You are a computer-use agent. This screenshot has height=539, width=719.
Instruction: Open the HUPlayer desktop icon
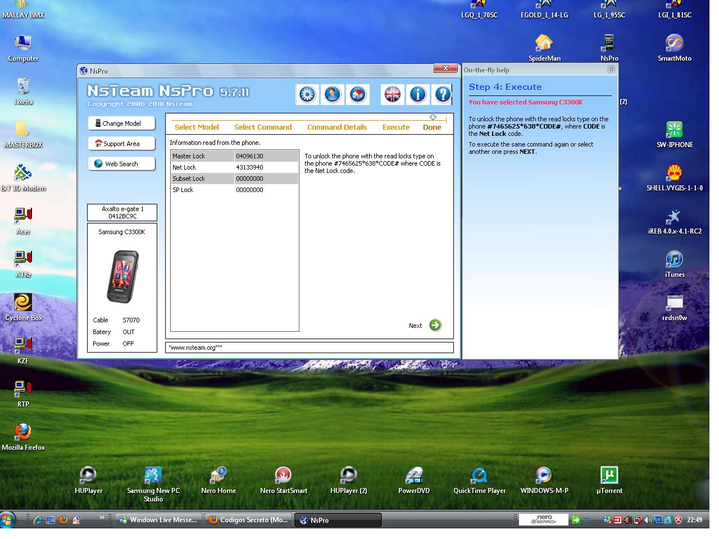click(88, 480)
